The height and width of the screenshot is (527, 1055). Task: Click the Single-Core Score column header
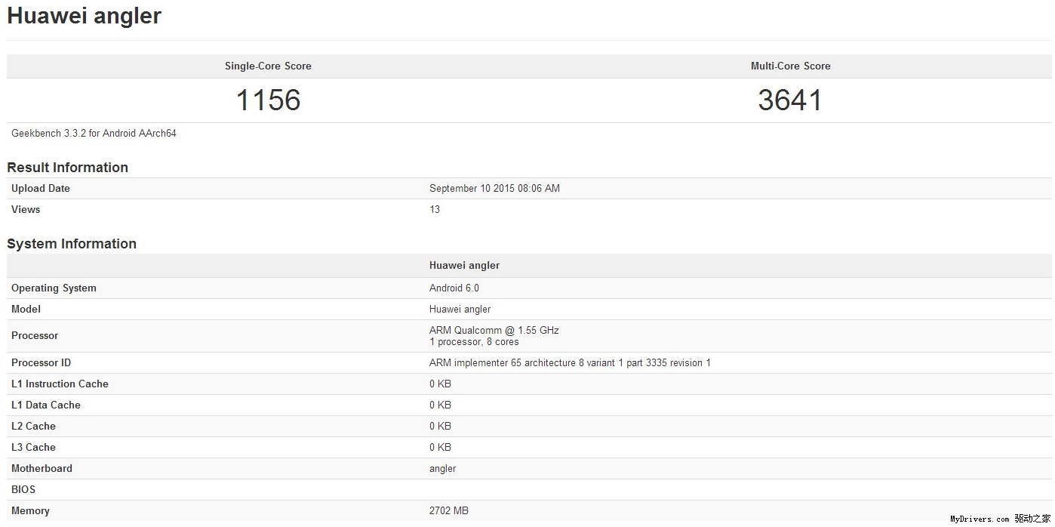coord(268,66)
